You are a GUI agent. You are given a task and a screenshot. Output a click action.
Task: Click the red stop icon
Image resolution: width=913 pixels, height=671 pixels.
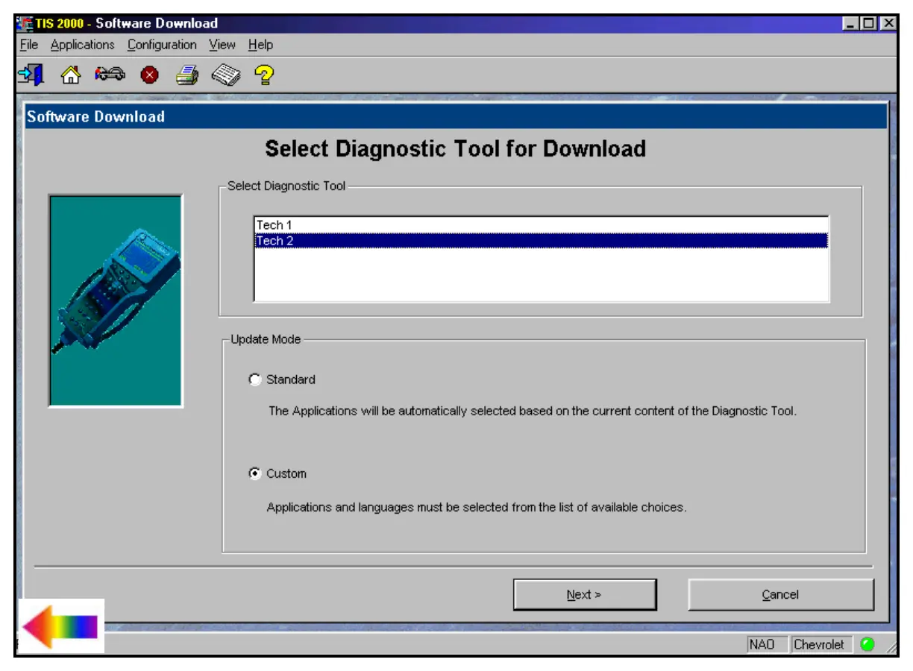(150, 75)
